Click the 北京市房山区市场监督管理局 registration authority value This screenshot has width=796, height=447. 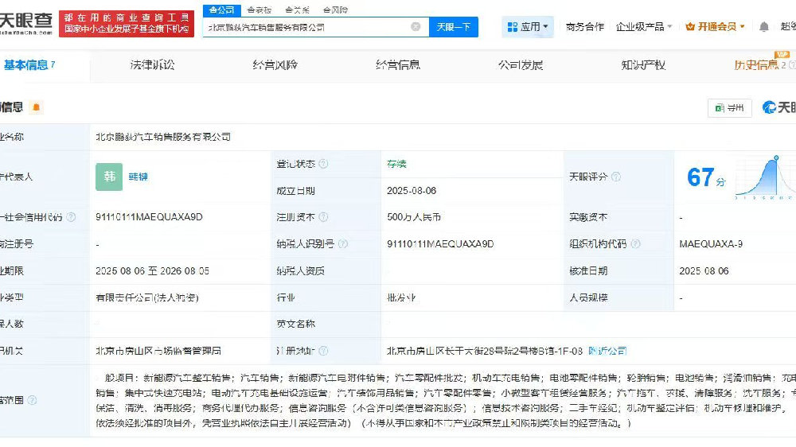coord(158,351)
